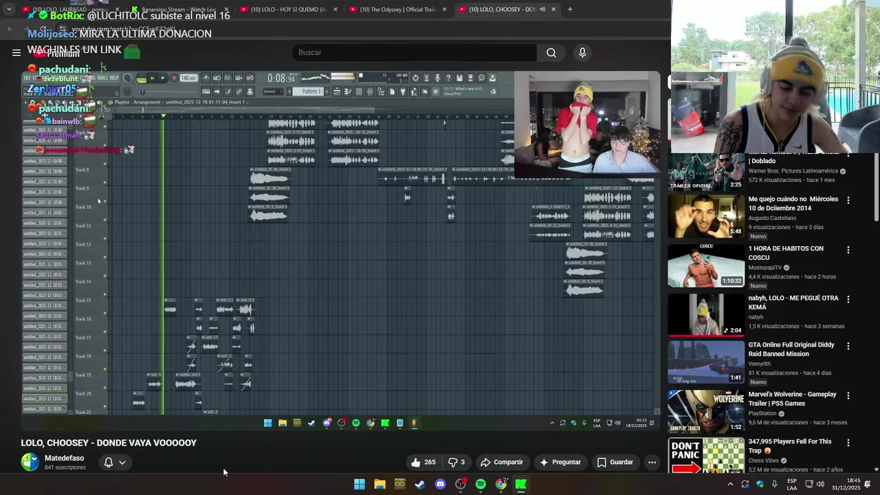Click the Marvel's Wolverine - Gameplay Trailer title

click(792, 399)
